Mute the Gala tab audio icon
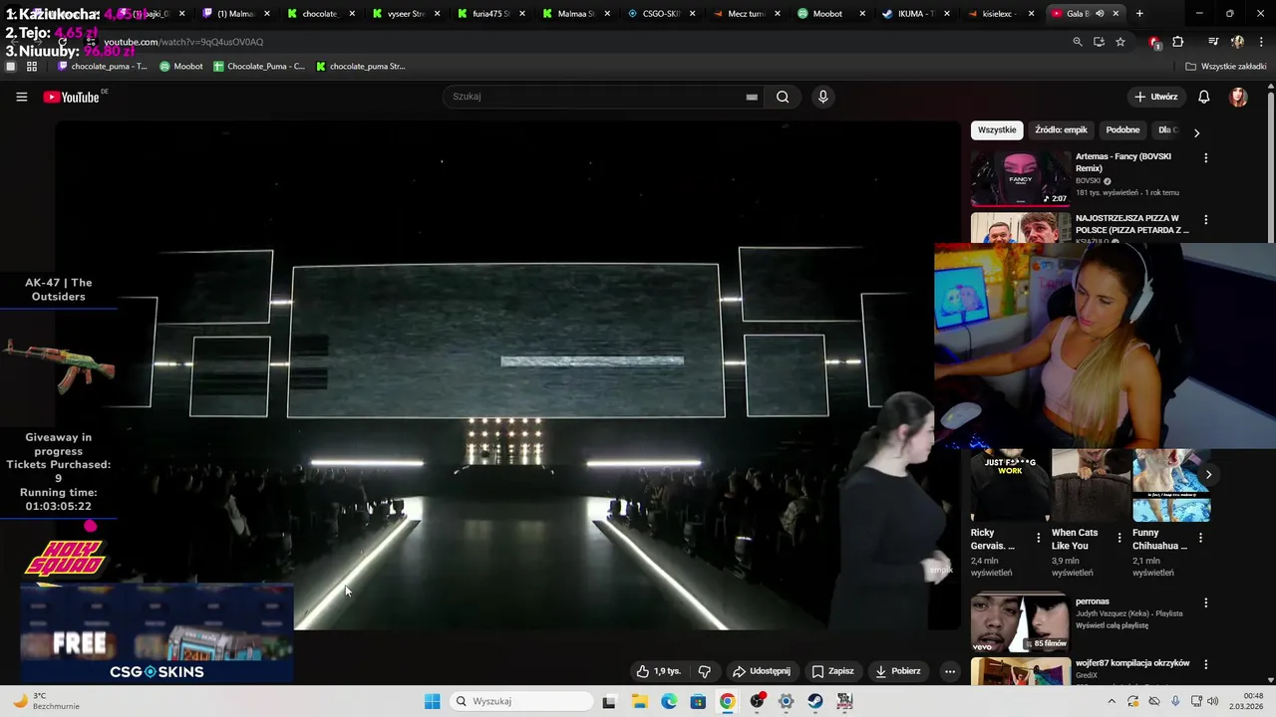 1100,14
